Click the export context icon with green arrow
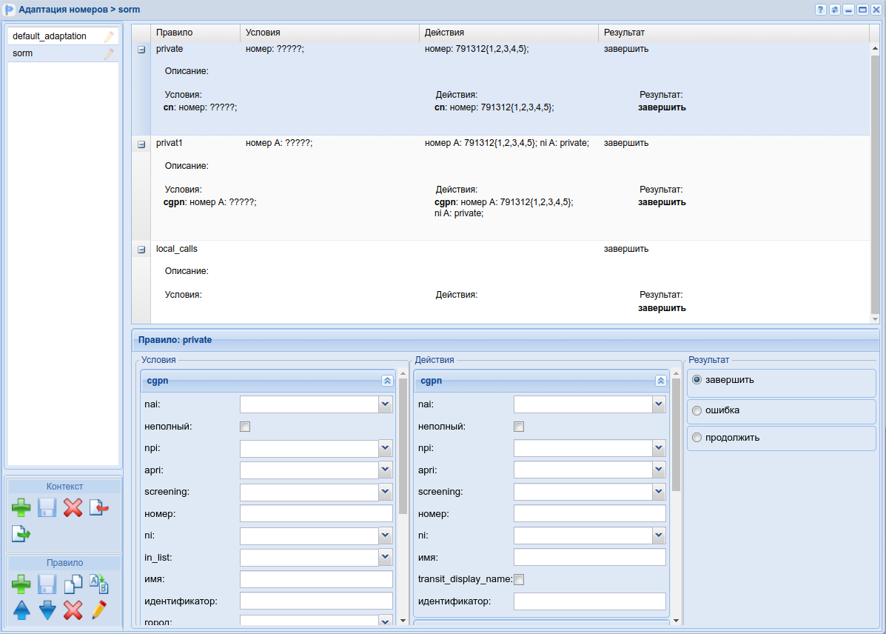 pyautogui.click(x=21, y=533)
